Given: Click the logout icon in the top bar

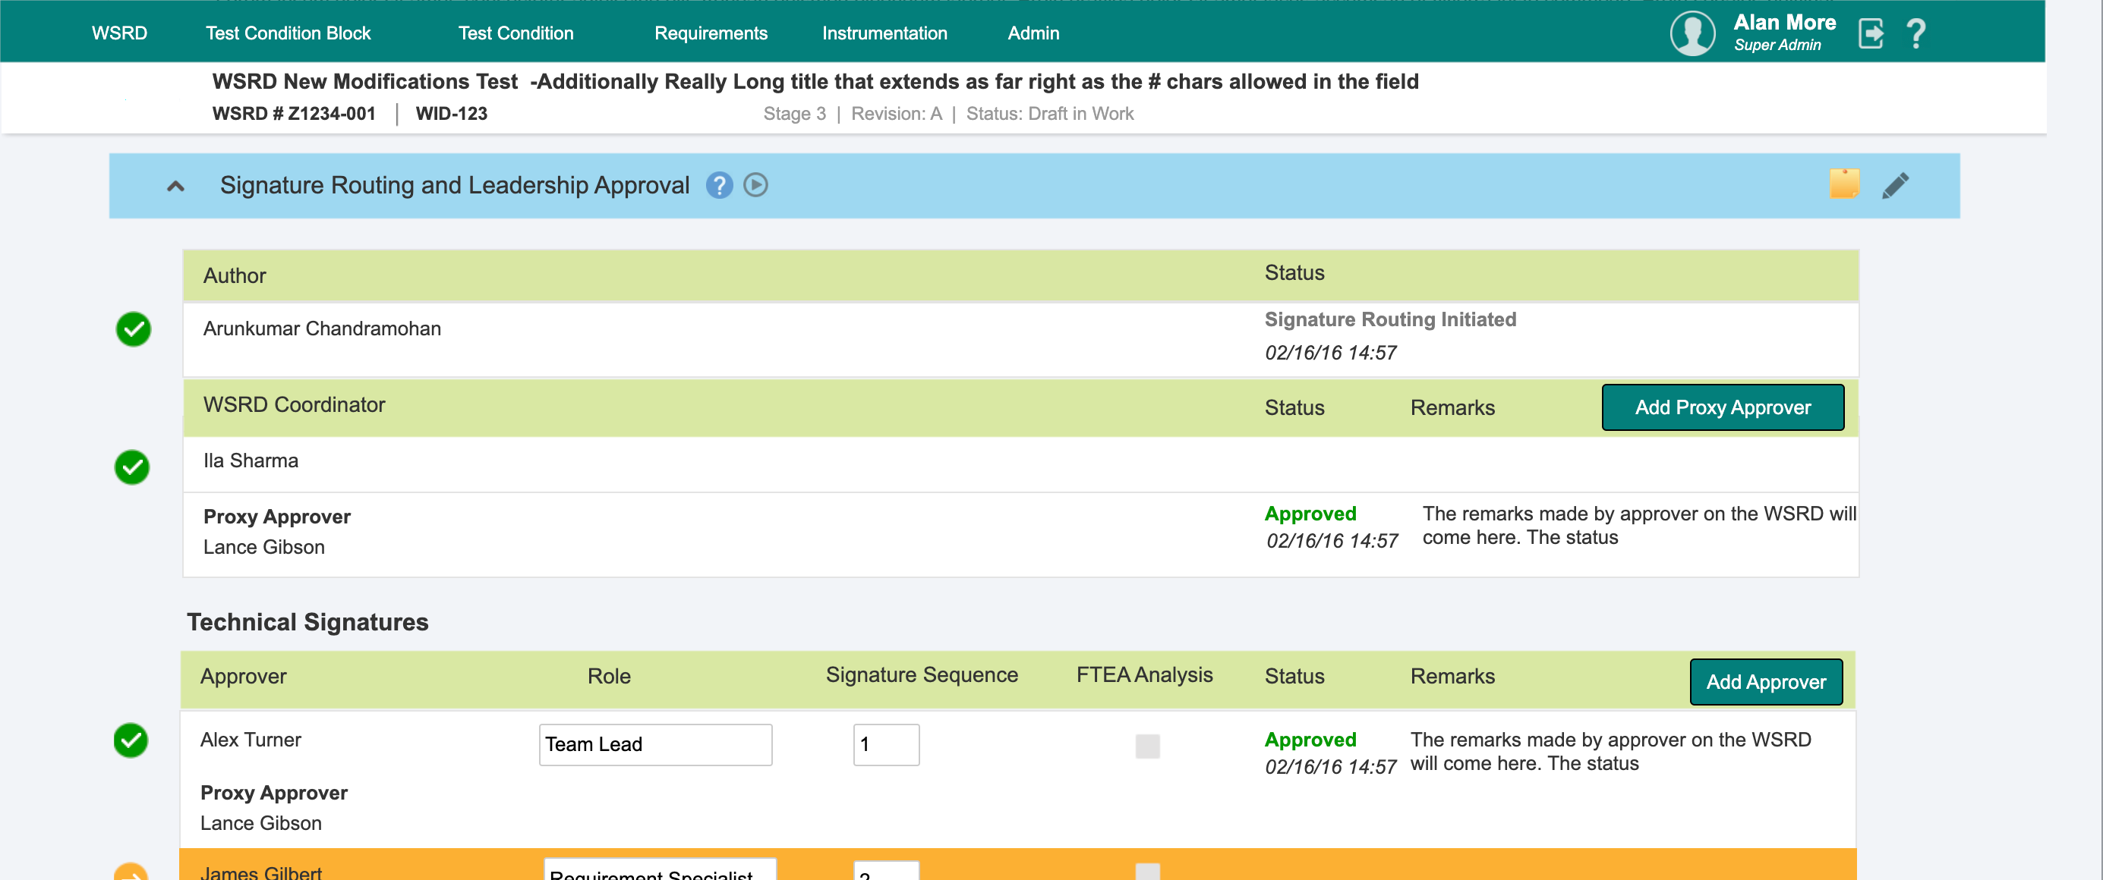Looking at the screenshot, I should [x=1871, y=33].
